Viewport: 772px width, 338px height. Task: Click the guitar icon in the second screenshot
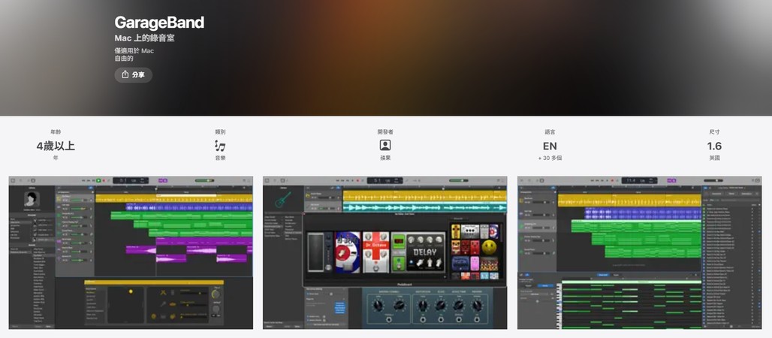coord(283,200)
